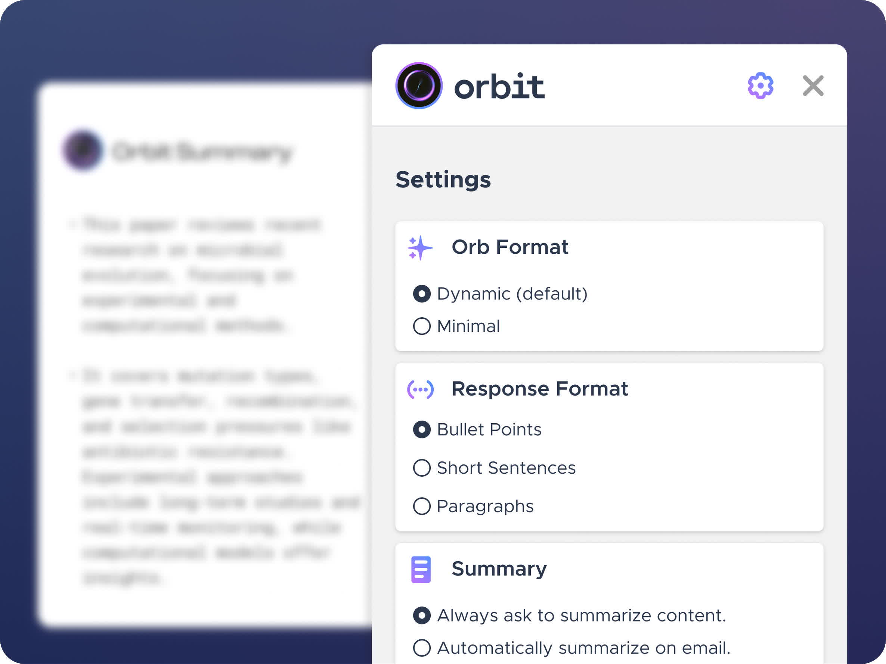Click the Summary document icon

(x=421, y=569)
